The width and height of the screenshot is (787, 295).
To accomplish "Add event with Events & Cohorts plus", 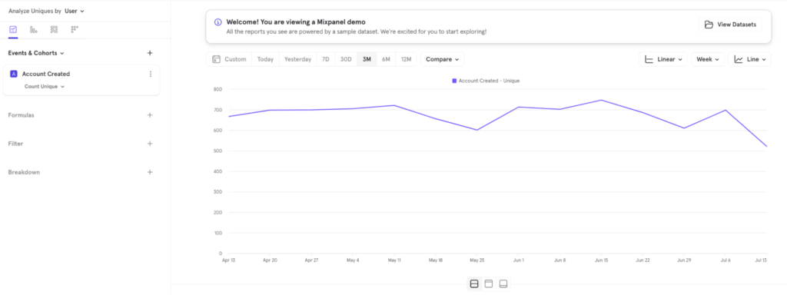I will [x=150, y=53].
